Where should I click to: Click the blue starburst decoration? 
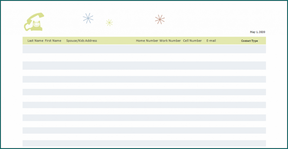coord(88,18)
